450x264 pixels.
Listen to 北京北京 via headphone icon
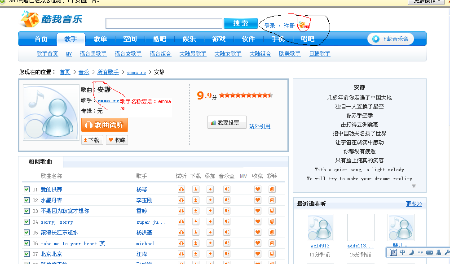click(181, 254)
